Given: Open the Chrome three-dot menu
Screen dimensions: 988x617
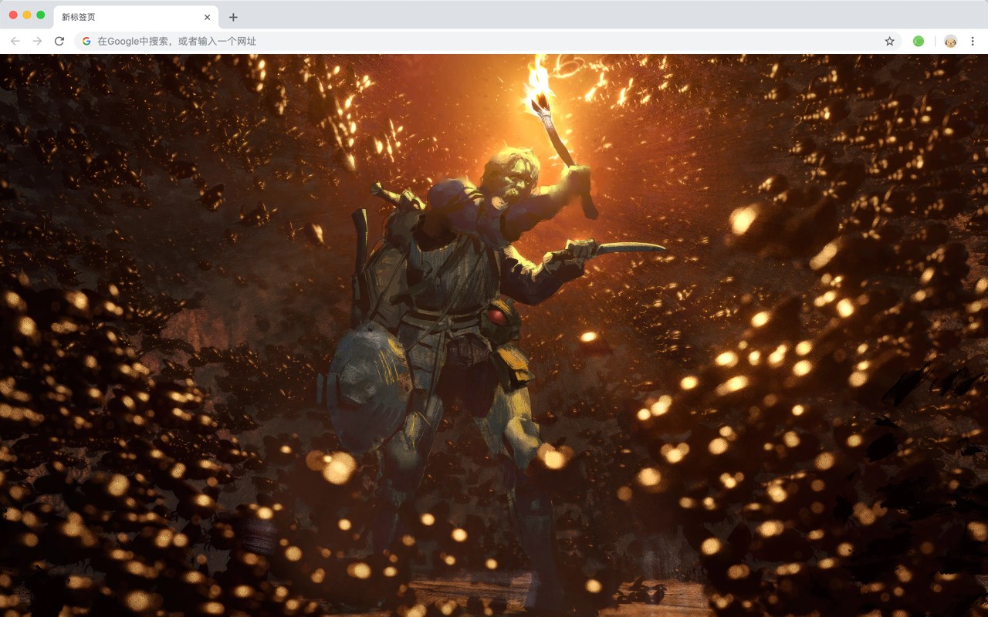Looking at the screenshot, I should pyautogui.click(x=973, y=41).
